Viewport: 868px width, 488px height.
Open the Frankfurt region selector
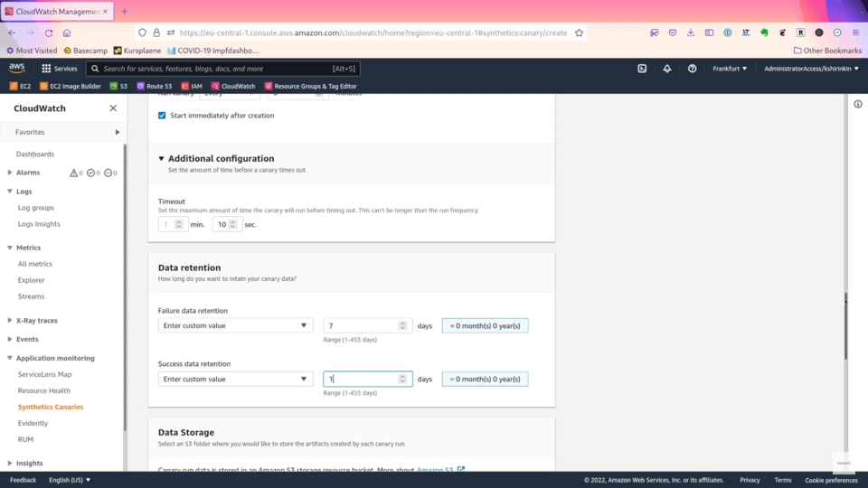pos(730,69)
